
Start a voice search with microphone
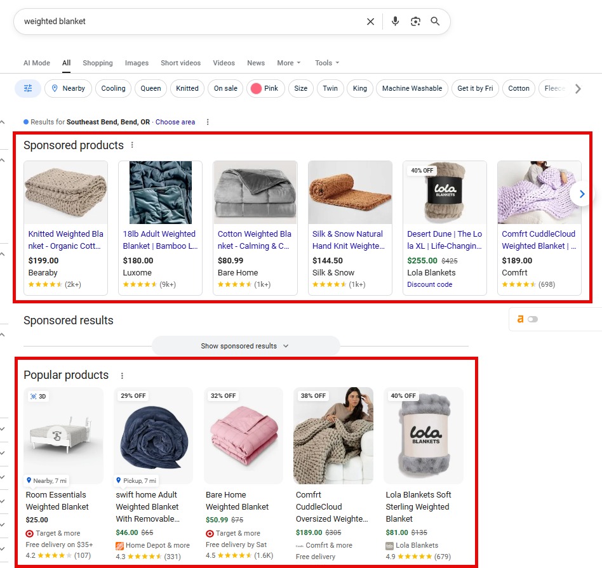[395, 22]
